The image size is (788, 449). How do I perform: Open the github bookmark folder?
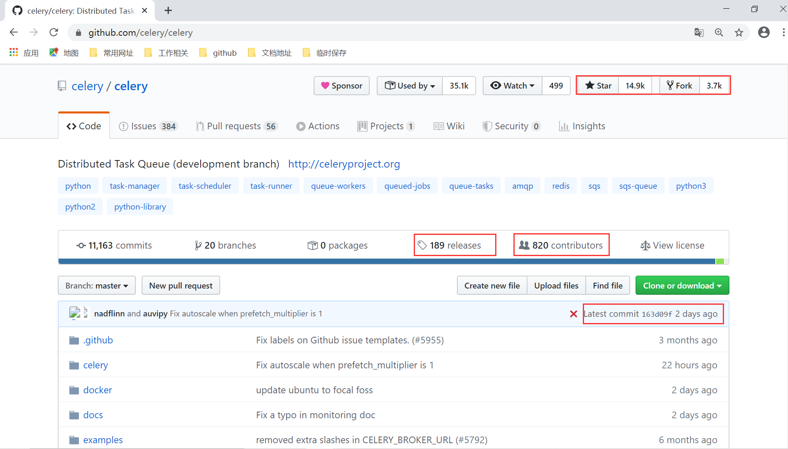[x=218, y=53]
